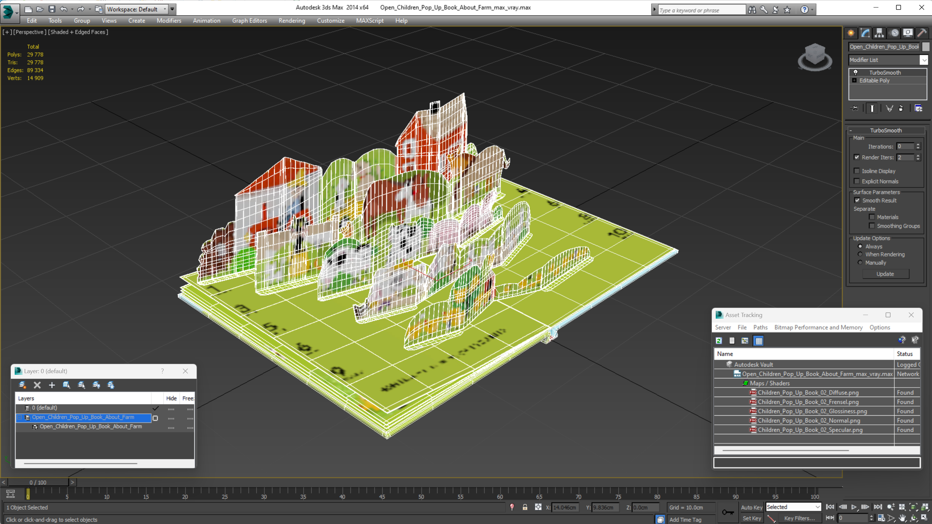Screen dimensions: 932x524
Task: Click the object color swatch beside name field
Action: click(925, 47)
